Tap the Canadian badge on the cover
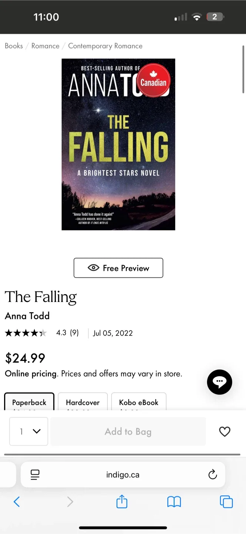 [x=153, y=80]
